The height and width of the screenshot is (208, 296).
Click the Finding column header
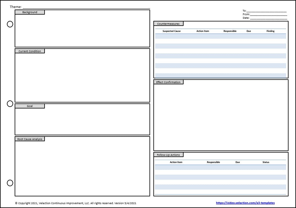pyautogui.click(x=271, y=31)
